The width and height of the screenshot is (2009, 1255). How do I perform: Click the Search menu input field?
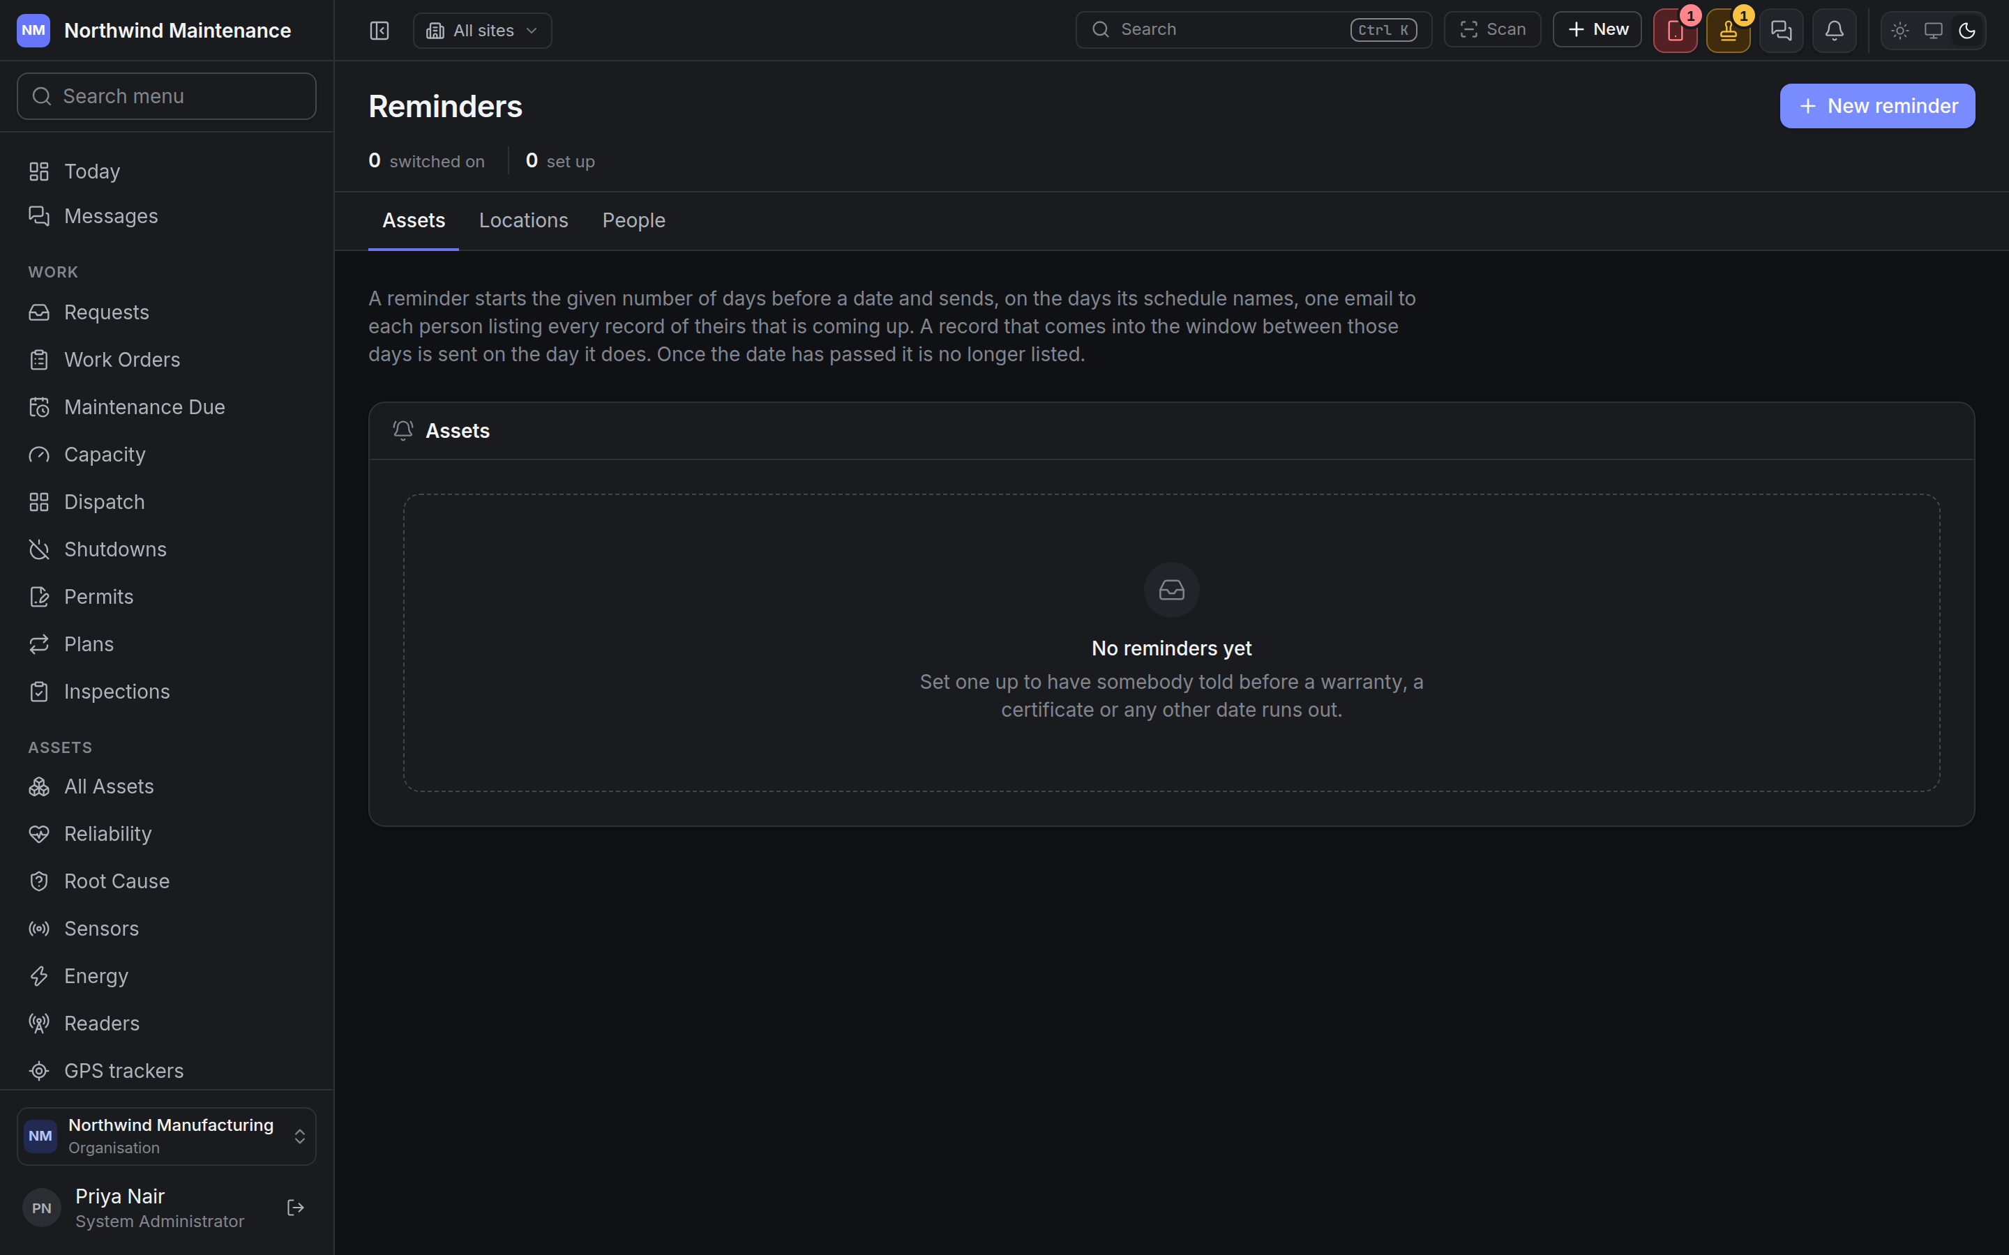click(x=167, y=96)
